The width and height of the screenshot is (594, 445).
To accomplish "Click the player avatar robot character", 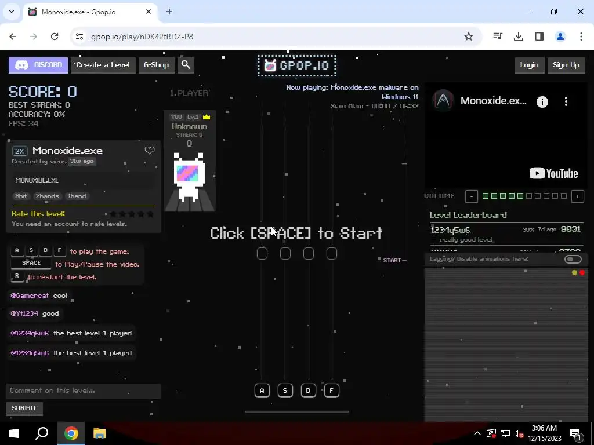I will pos(189,177).
